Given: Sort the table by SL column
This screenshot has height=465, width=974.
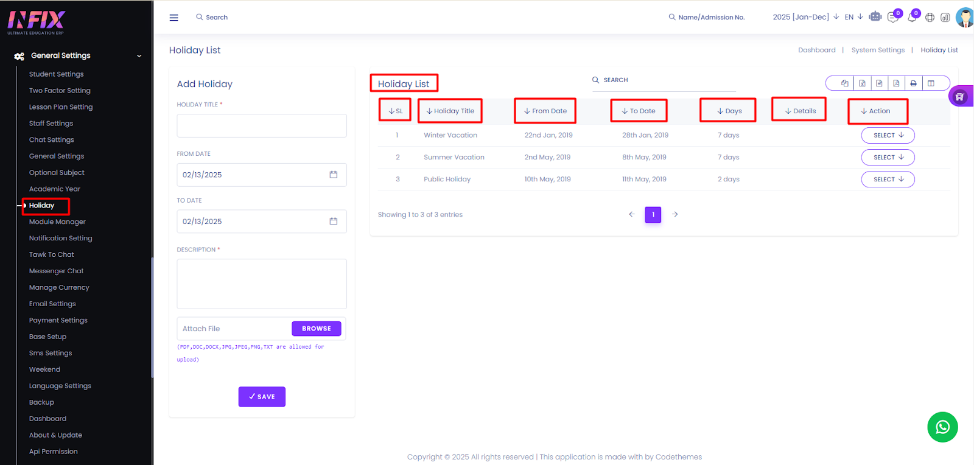Looking at the screenshot, I should click(x=395, y=111).
